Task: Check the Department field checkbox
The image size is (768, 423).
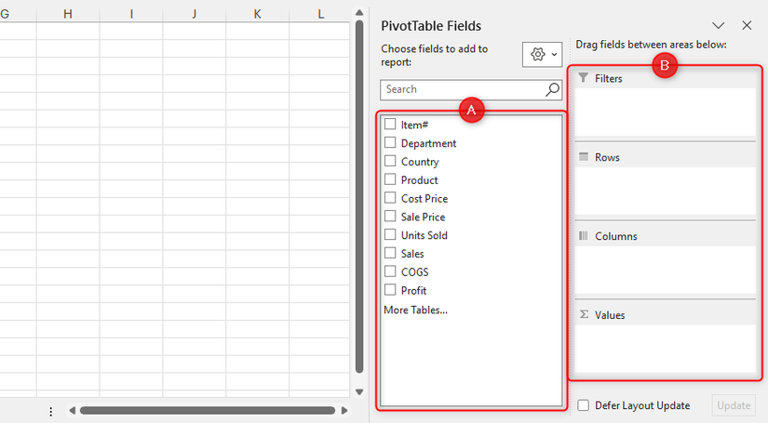Action: click(x=390, y=143)
